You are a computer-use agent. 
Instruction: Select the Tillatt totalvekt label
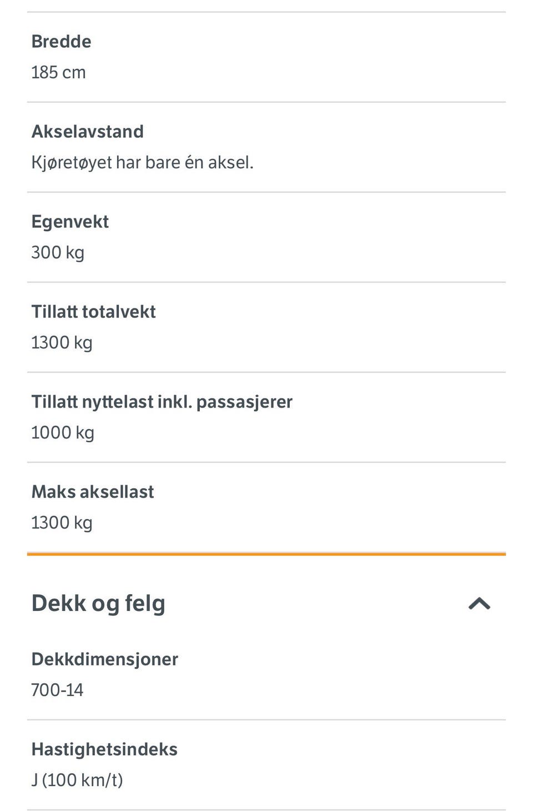(x=93, y=312)
